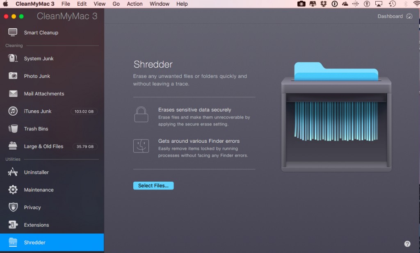The image size is (420, 253).
Task: Click the cloud menu bar icon
Action: tap(345, 4)
